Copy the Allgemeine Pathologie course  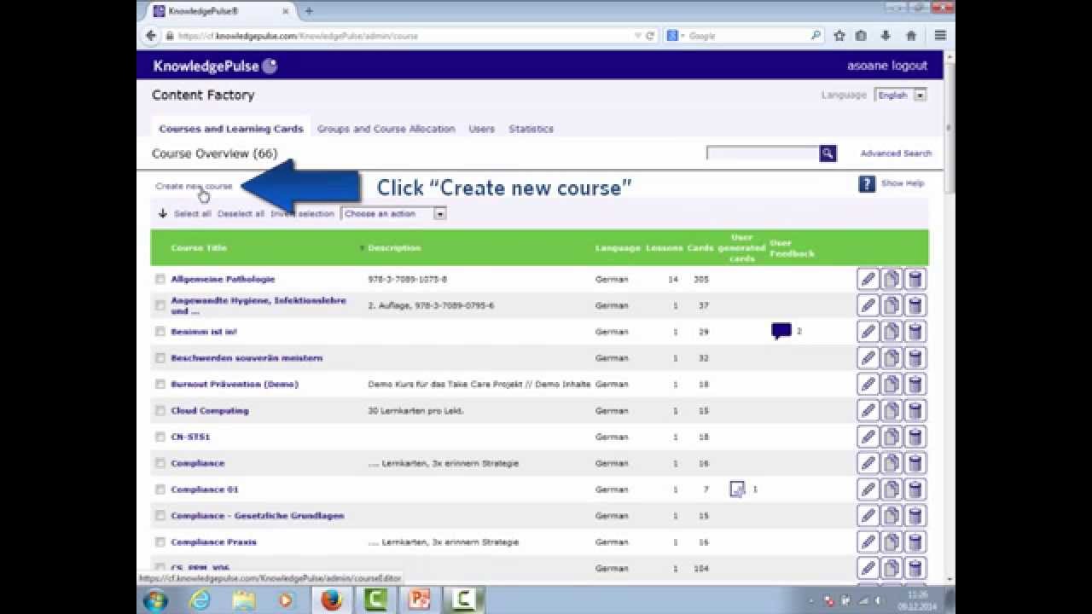[892, 279]
